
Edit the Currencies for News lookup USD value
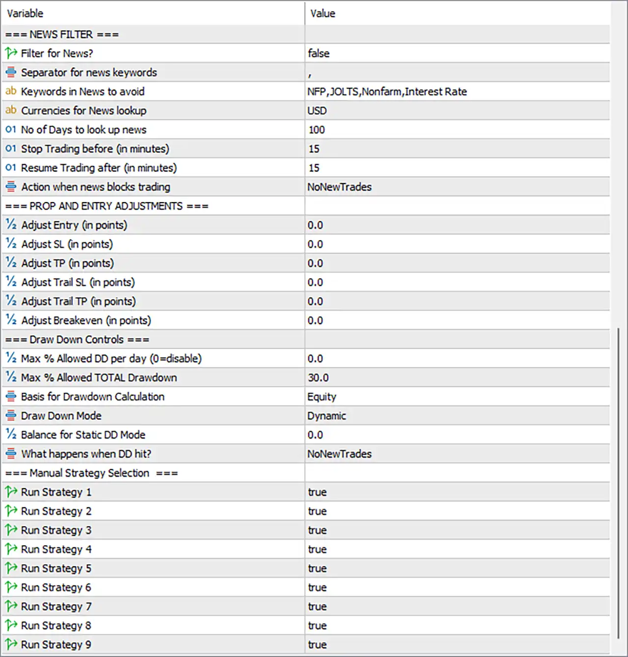coord(457,110)
